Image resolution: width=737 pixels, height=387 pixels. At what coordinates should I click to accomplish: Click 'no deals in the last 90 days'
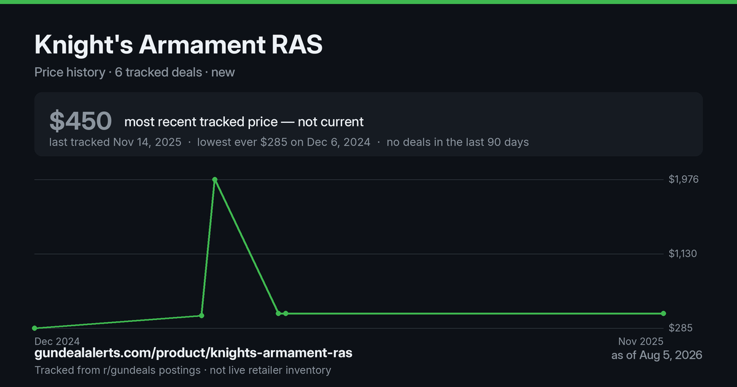pos(458,142)
